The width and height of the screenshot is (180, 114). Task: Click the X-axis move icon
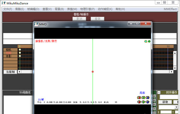(139, 102)
